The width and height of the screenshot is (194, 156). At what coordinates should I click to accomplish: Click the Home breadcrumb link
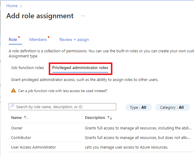point(12,6)
